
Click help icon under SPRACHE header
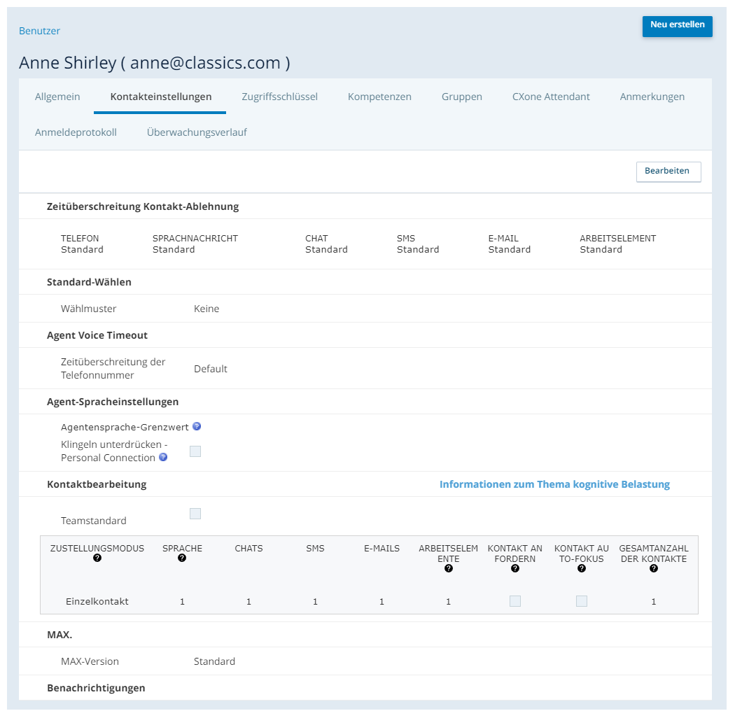tap(182, 558)
